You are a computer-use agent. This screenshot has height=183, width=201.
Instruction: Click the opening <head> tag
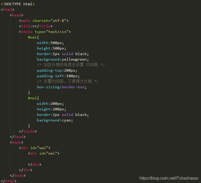tap(17, 15)
